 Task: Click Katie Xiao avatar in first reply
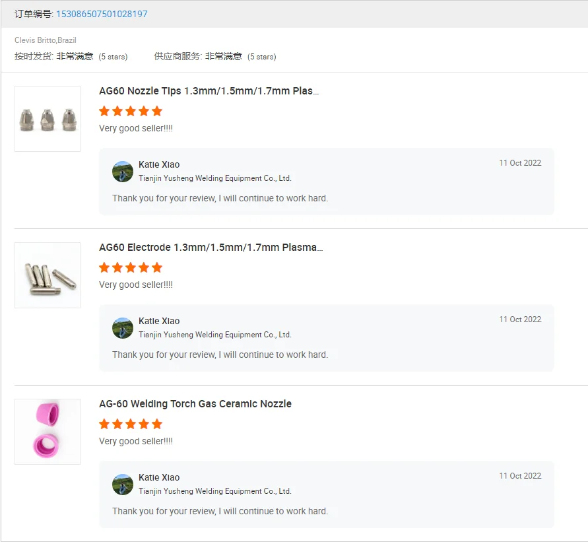pos(123,172)
